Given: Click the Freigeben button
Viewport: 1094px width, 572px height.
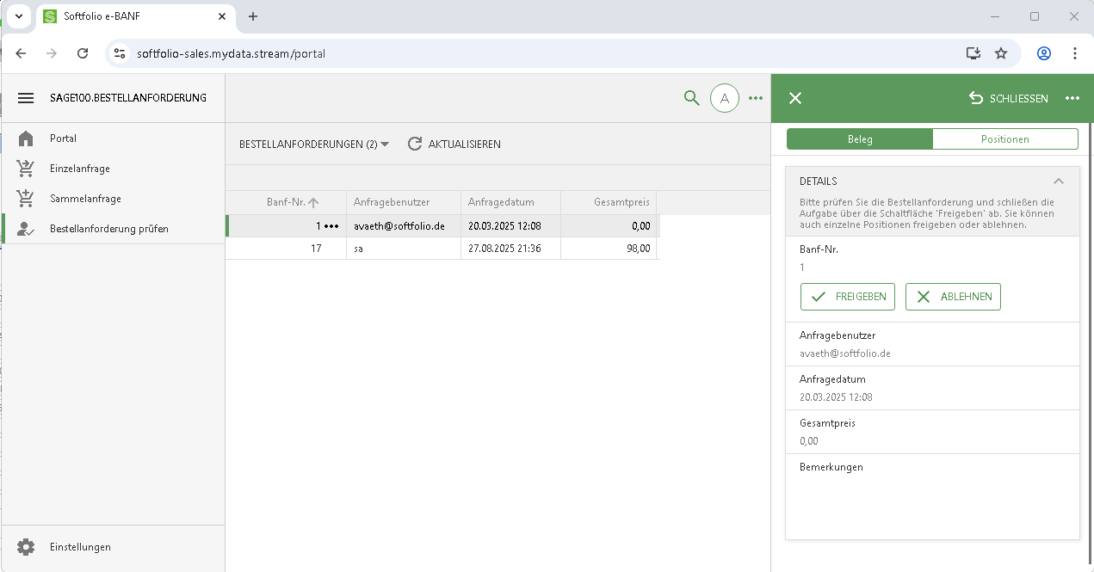Looking at the screenshot, I should 848,297.
